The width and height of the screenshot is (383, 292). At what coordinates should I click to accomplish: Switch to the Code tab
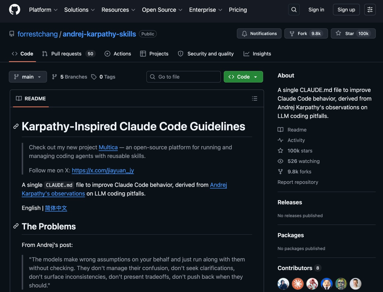[22, 54]
